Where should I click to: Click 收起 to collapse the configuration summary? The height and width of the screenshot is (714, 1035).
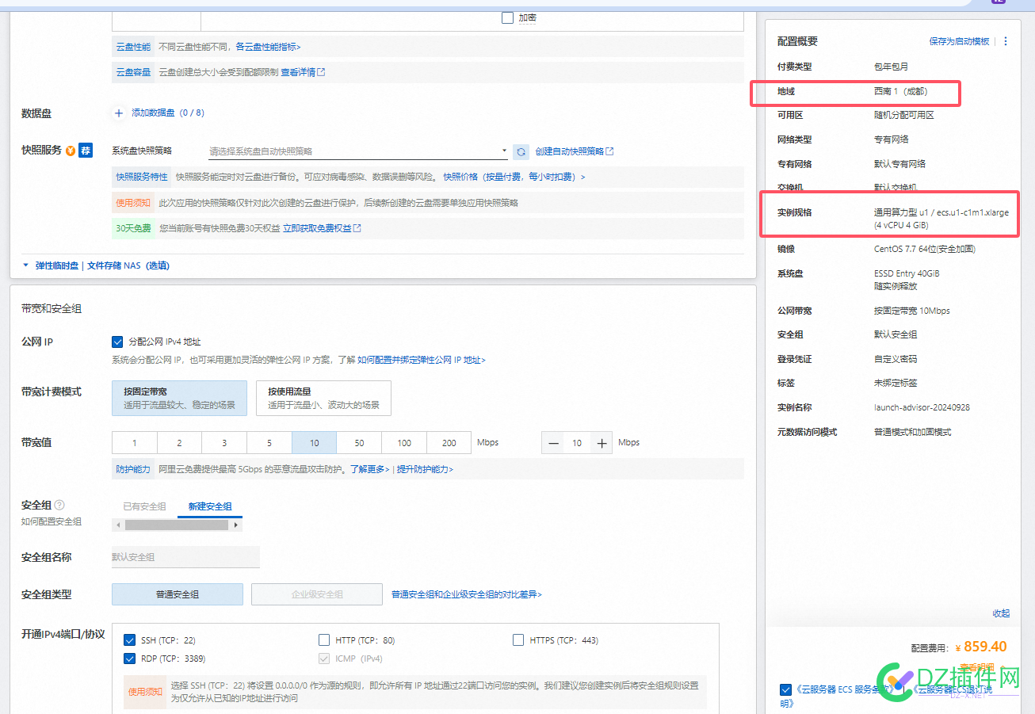pyautogui.click(x=1001, y=613)
